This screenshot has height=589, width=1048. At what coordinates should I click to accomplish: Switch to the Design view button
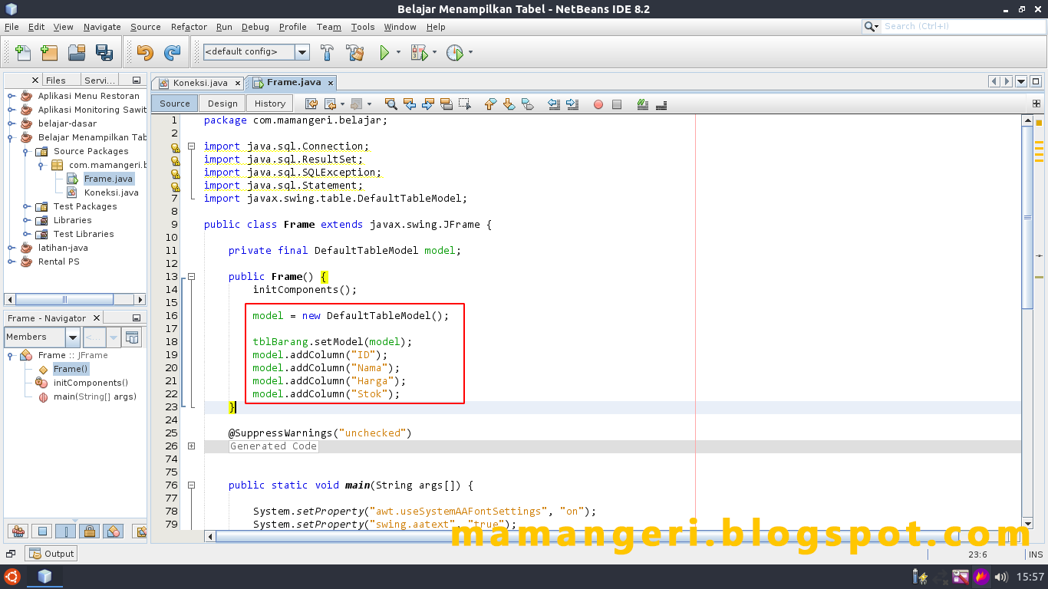(222, 102)
